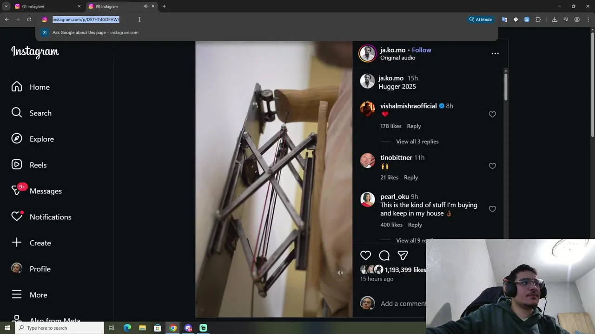The image size is (595, 334).
Task: Reply to tinobittner's comment
Action: tap(411, 177)
